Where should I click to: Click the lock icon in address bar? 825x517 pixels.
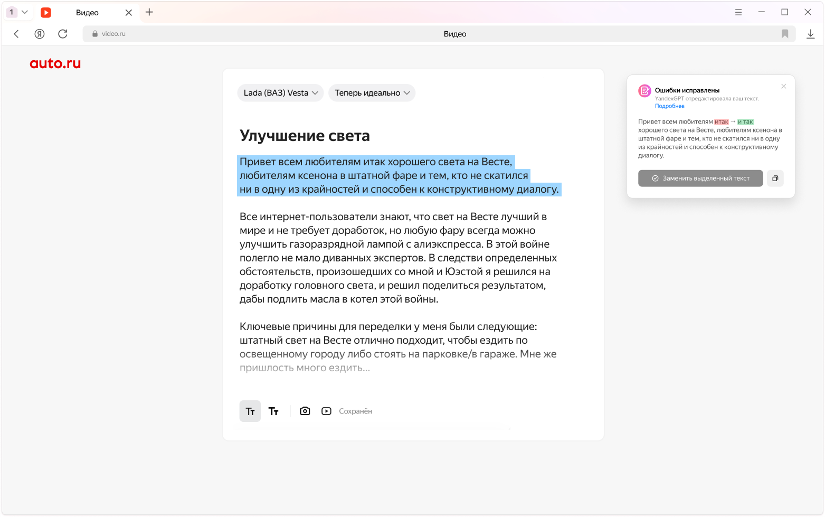coord(95,34)
